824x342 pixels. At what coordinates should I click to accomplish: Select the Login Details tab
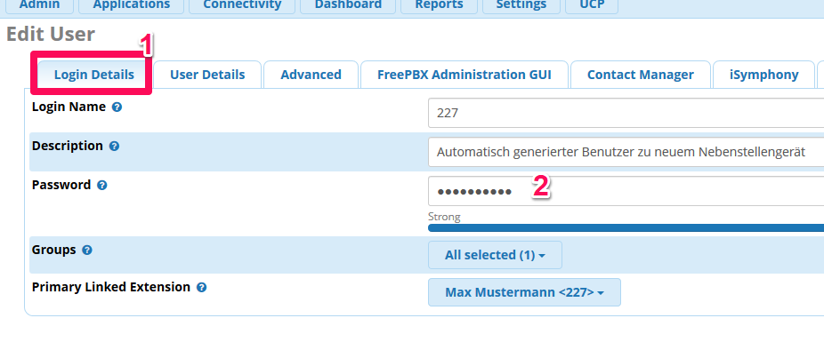pyautogui.click(x=94, y=75)
